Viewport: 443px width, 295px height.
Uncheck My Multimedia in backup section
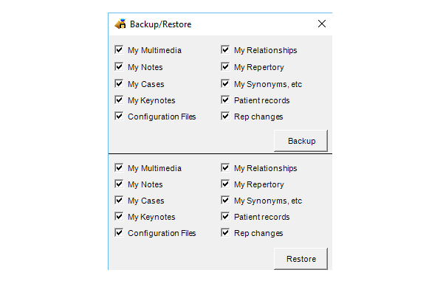[x=119, y=50]
